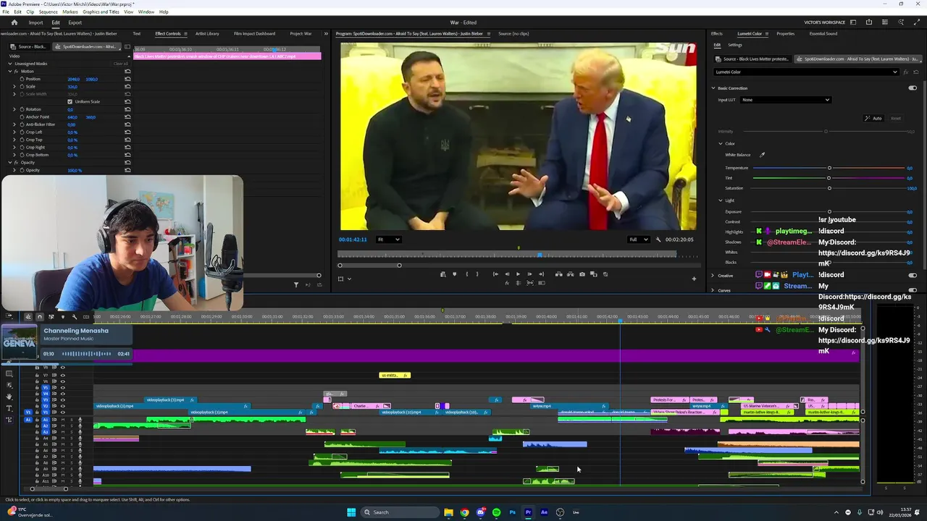927x521 pixels.
Task: Click the taskbar Search box
Action: (400, 512)
